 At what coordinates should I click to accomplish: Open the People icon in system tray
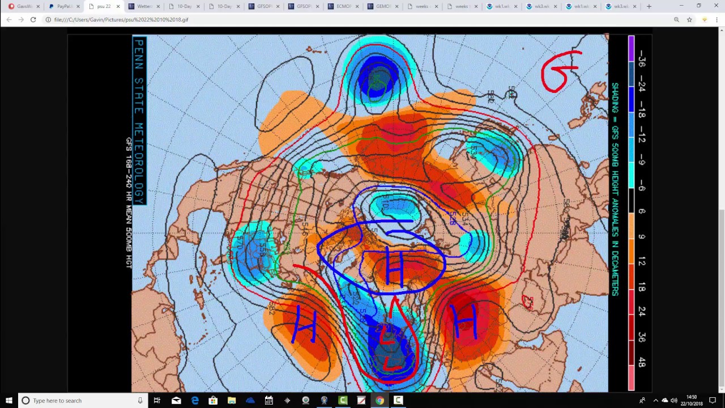point(642,401)
